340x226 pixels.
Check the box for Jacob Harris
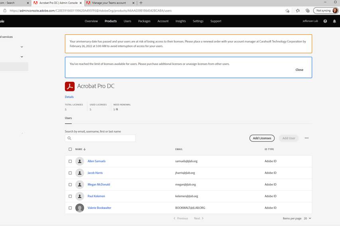click(x=70, y=173)
